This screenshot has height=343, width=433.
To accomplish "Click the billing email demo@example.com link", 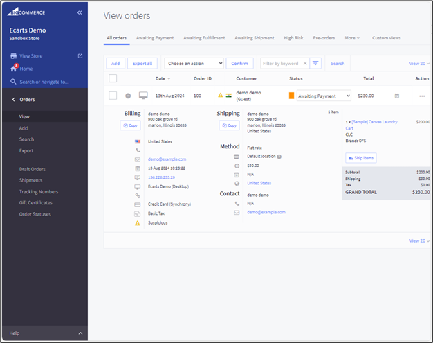I will pos(167,159).
